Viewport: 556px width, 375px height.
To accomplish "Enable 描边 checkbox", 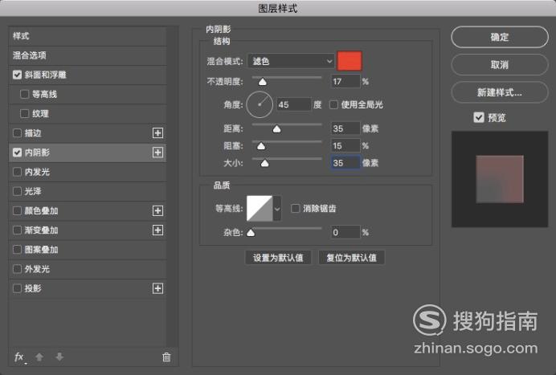I will (x=17, y=133).
